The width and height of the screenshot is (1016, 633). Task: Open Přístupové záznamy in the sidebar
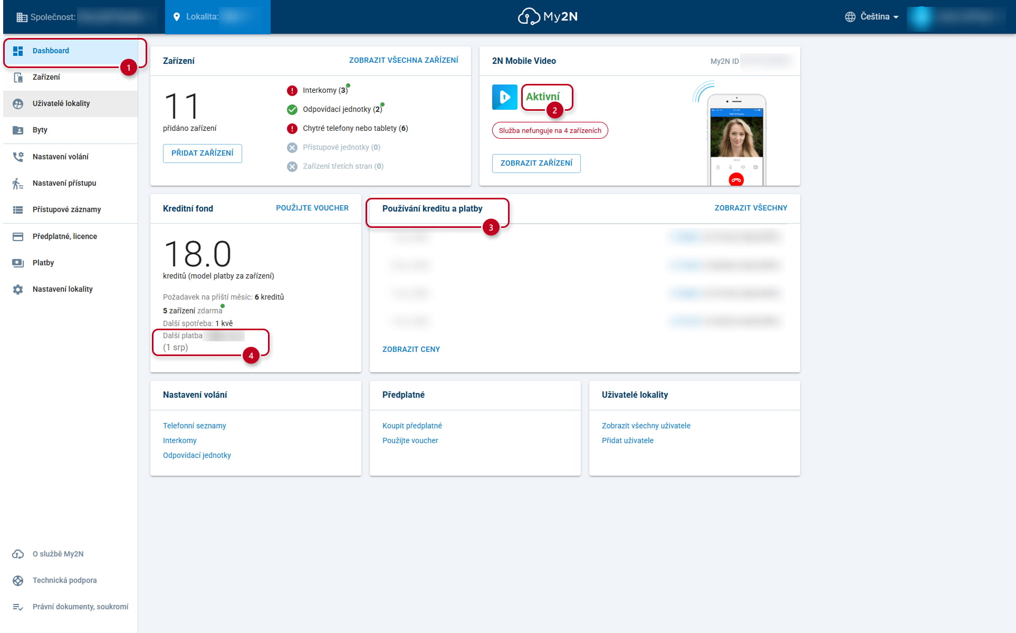pyautogui.click(x=71, y=209)
